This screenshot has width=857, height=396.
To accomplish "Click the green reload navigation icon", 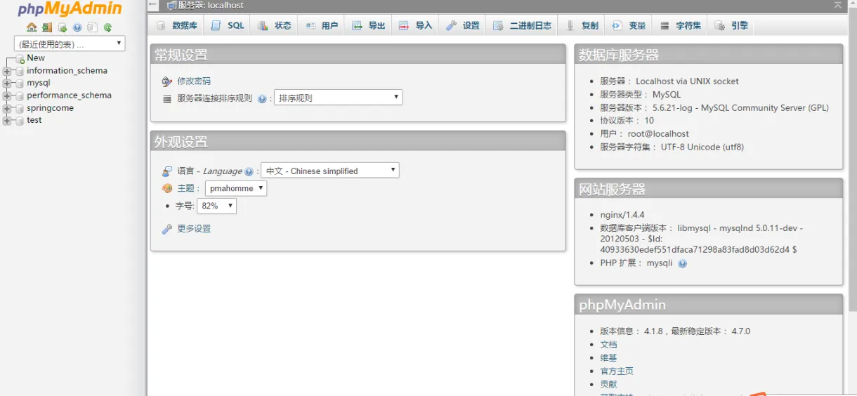I will 107,28.
